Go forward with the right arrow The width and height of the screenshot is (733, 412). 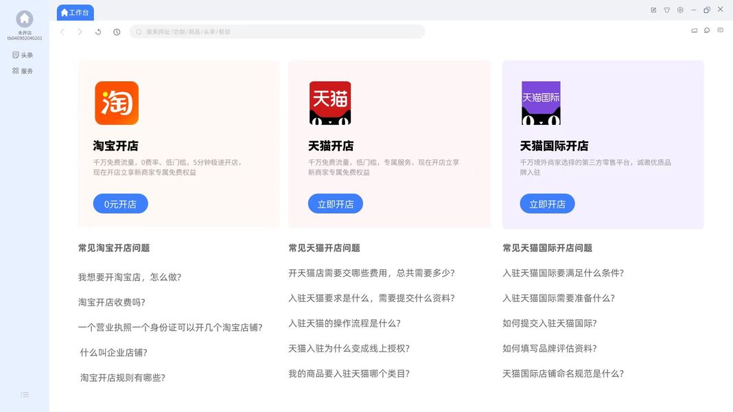[x=80, y=32]
